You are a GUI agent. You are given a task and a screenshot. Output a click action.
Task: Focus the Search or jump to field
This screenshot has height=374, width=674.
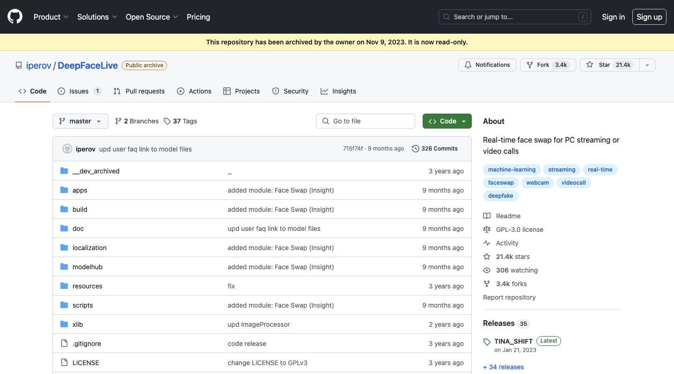pyautogui.click(x=515, y=17)
